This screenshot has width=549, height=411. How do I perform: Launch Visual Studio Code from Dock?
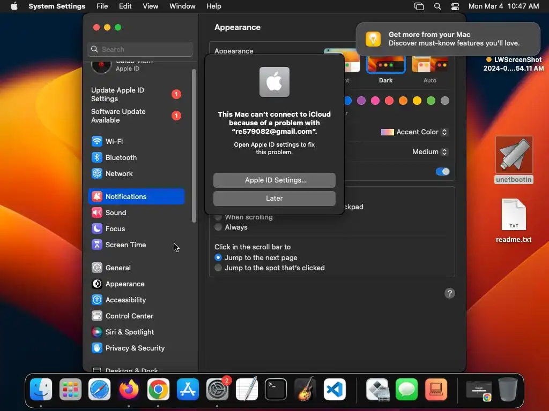335,390
